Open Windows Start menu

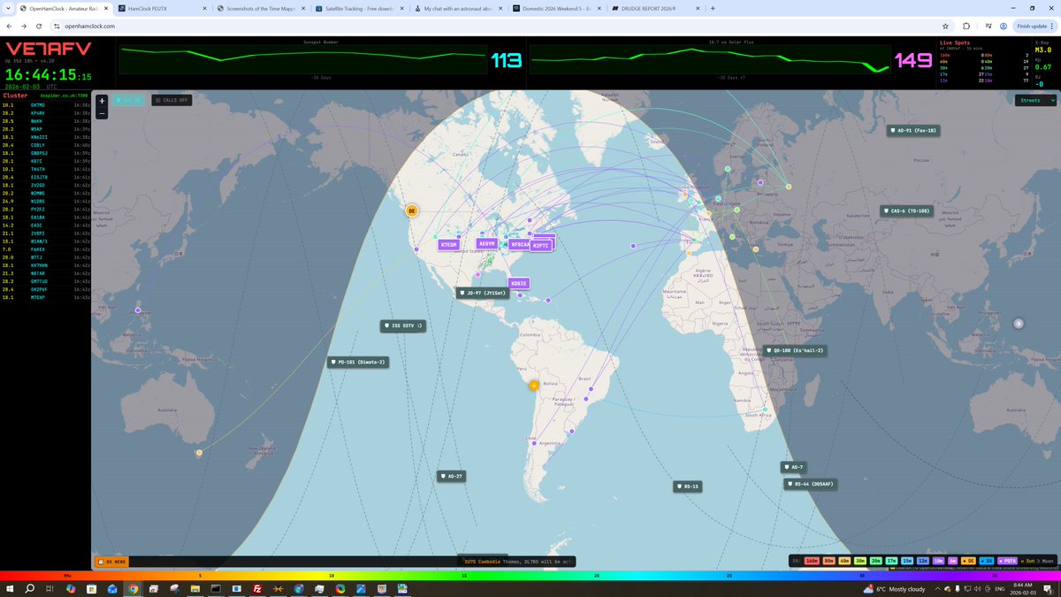pos(11,588)
